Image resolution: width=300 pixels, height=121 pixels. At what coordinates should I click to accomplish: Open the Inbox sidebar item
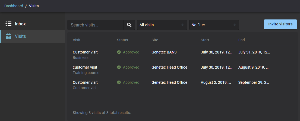click(20, 24)
